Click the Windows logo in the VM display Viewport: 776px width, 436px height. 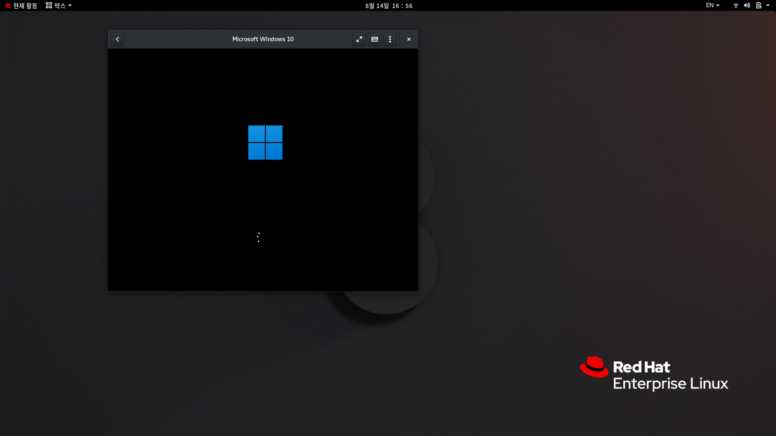[x=265, y=143]
